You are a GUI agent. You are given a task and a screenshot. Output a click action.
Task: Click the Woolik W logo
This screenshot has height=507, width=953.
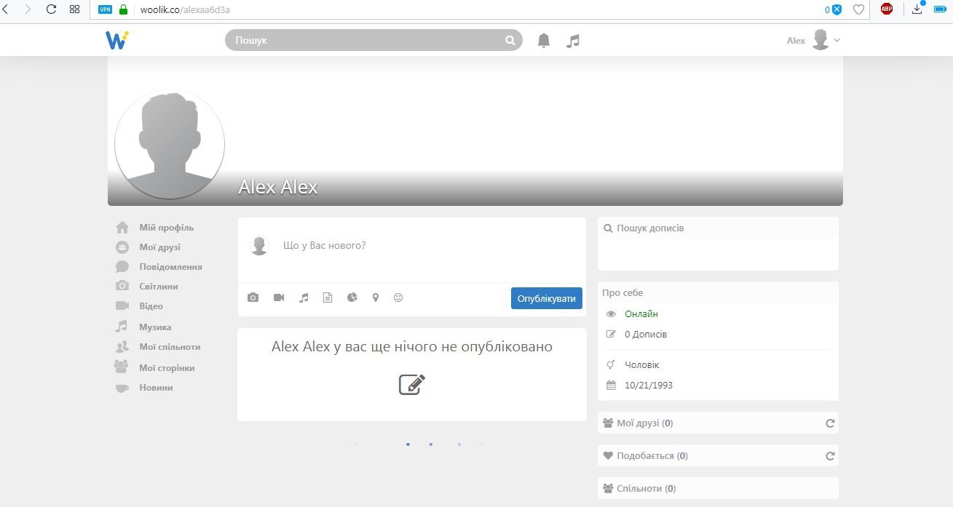click(116, 40)
